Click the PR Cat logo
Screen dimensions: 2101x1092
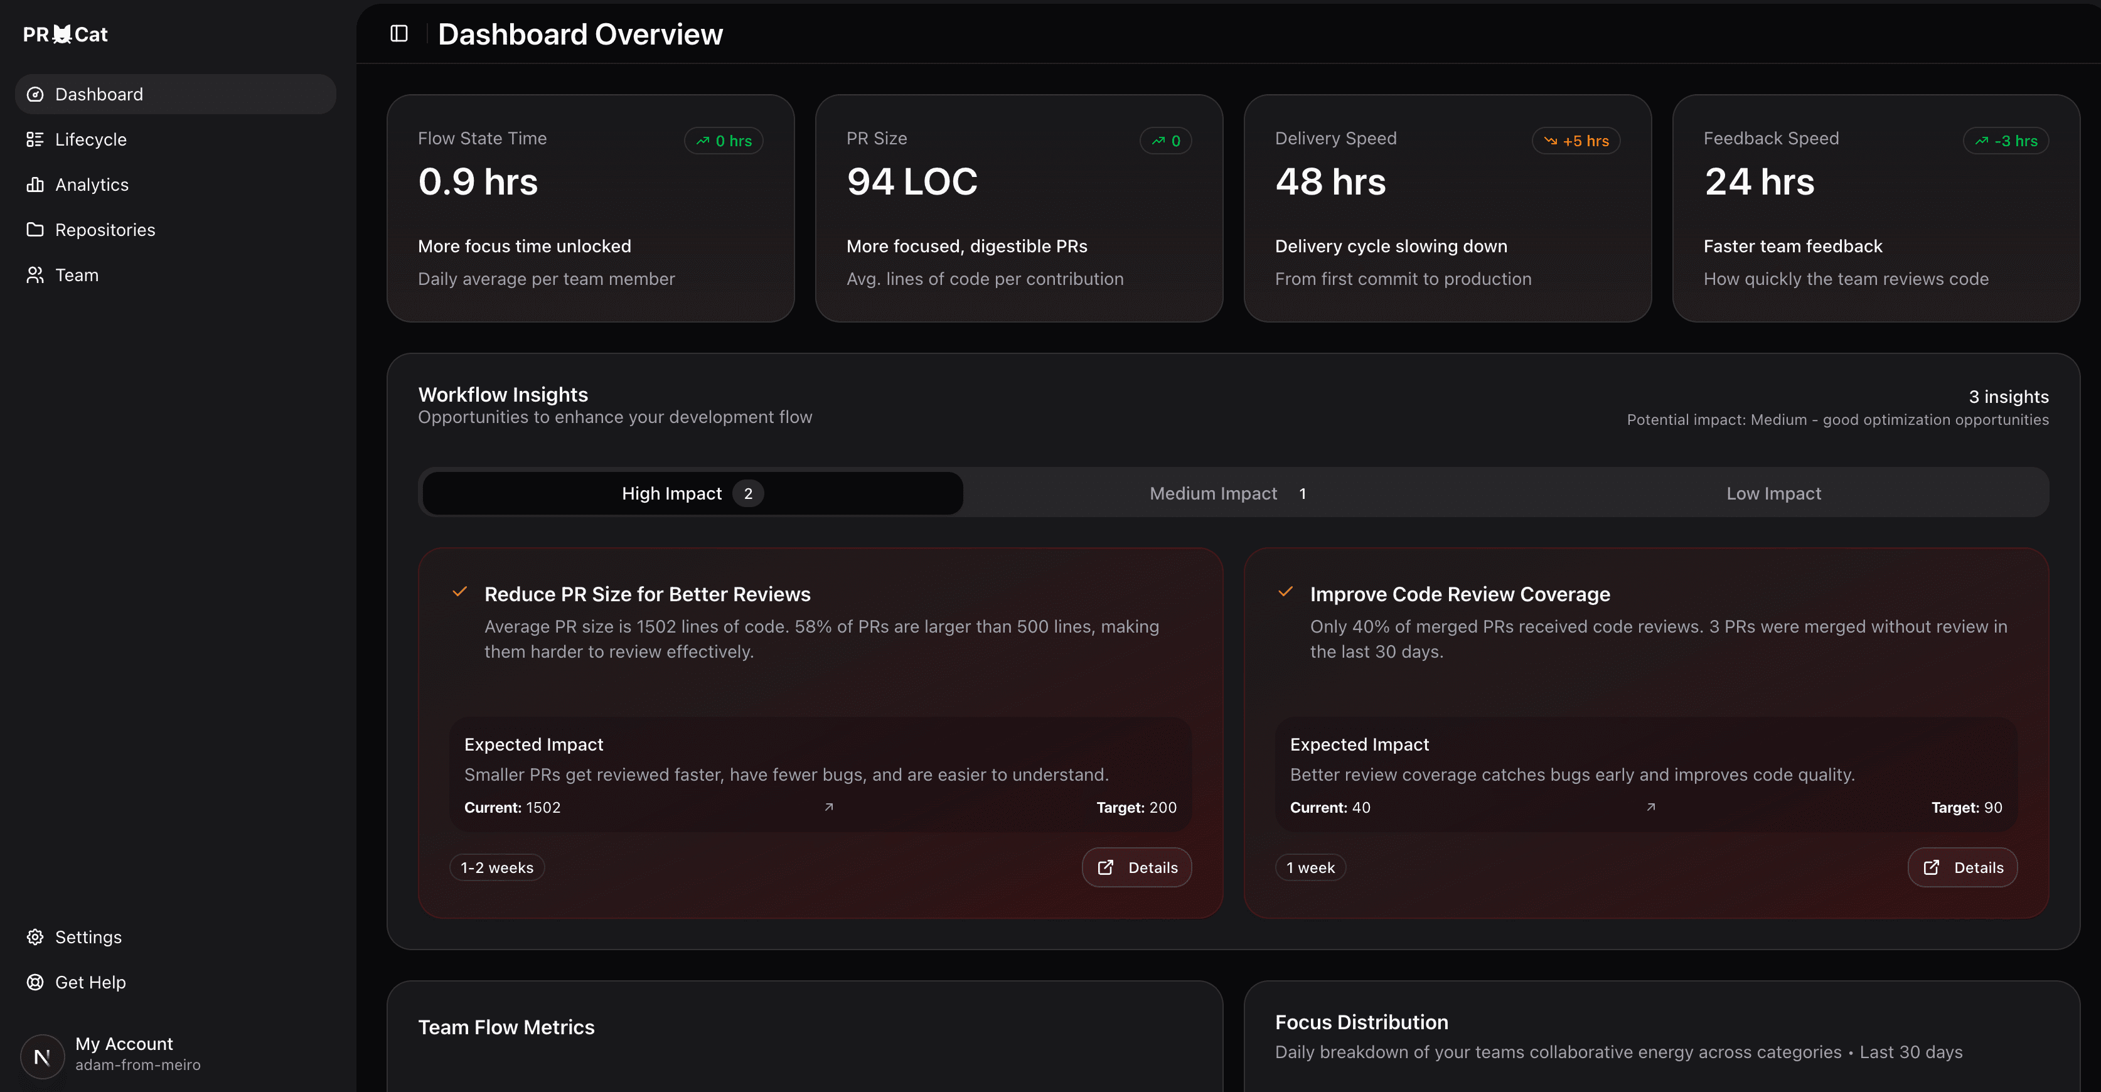tap(65, 33)
